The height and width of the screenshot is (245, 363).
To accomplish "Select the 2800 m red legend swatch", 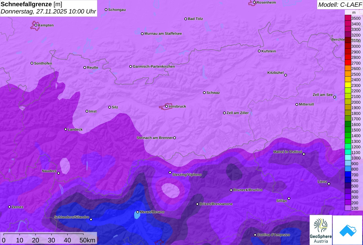I will pos(348,57).
